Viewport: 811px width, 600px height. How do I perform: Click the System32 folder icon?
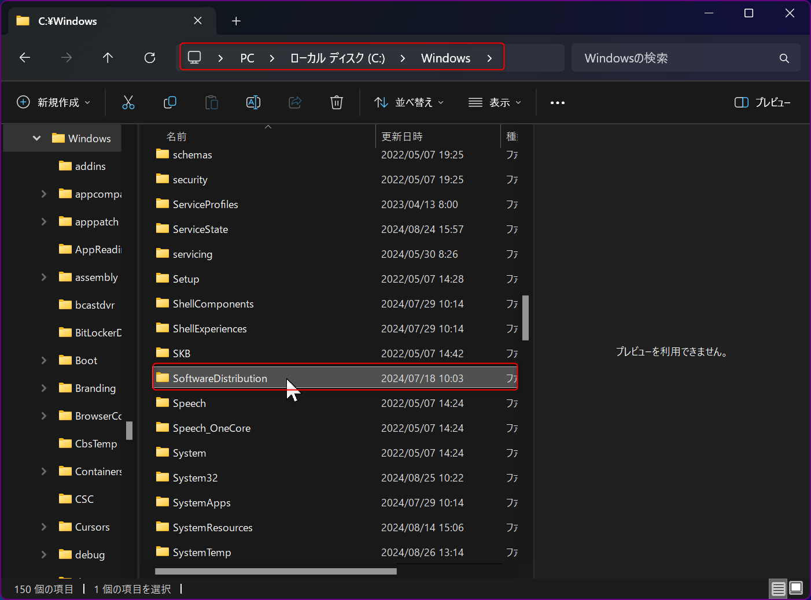[163, 477]
